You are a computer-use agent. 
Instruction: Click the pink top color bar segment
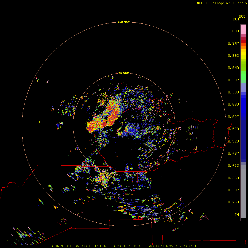243,29
